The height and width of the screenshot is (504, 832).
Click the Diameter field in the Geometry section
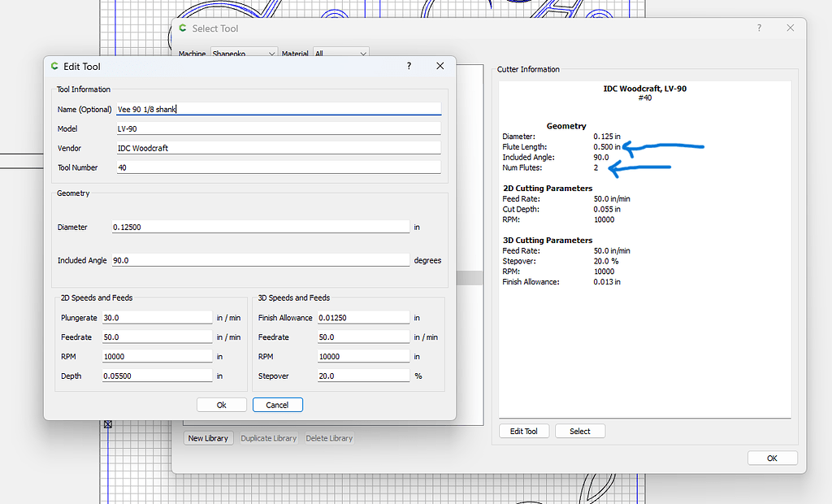tap(258, 227)
